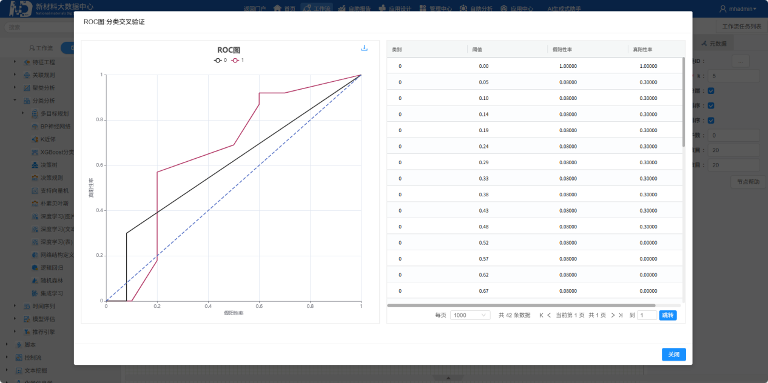This screenshot has height=383, width=768.
Task: Close the ROC dialog with 关闭 button
Action: (673, 355)
